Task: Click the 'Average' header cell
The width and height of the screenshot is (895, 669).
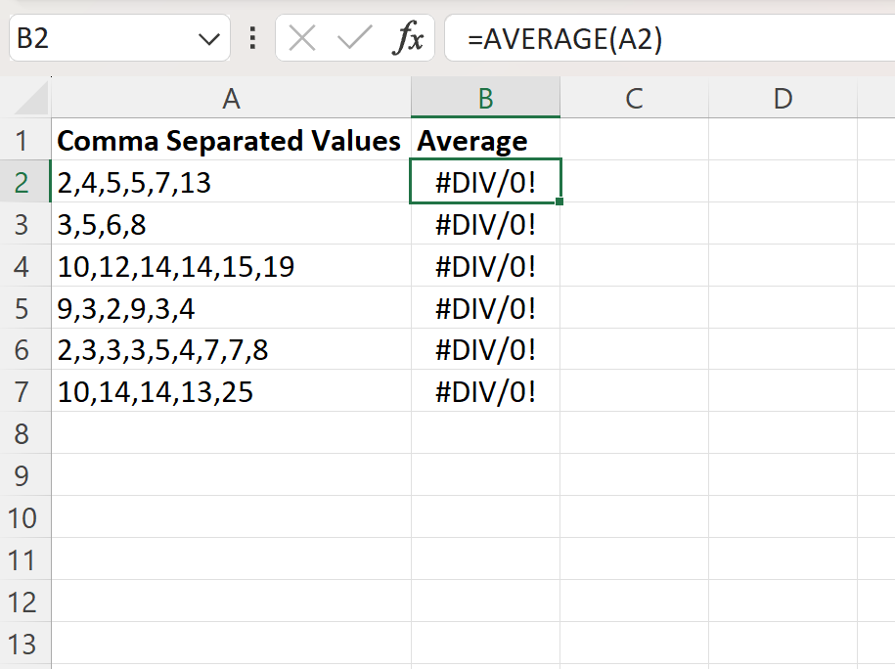Action: coord(486,140)
